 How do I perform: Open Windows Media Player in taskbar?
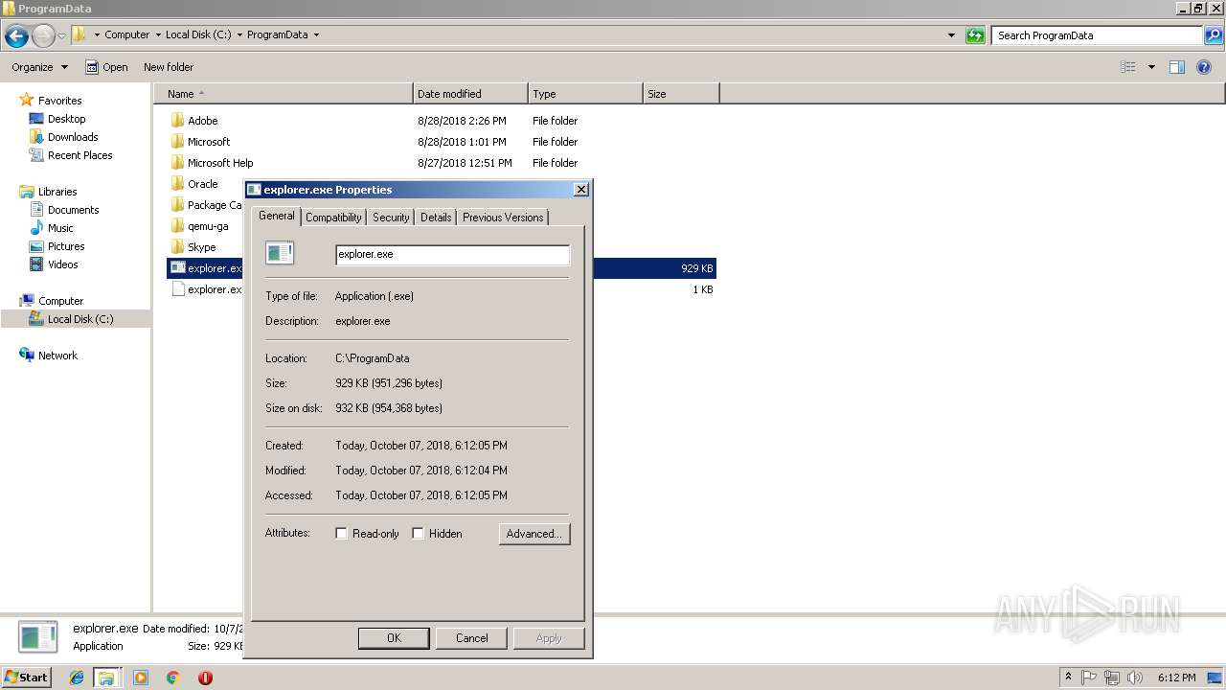tap(141, 678)
